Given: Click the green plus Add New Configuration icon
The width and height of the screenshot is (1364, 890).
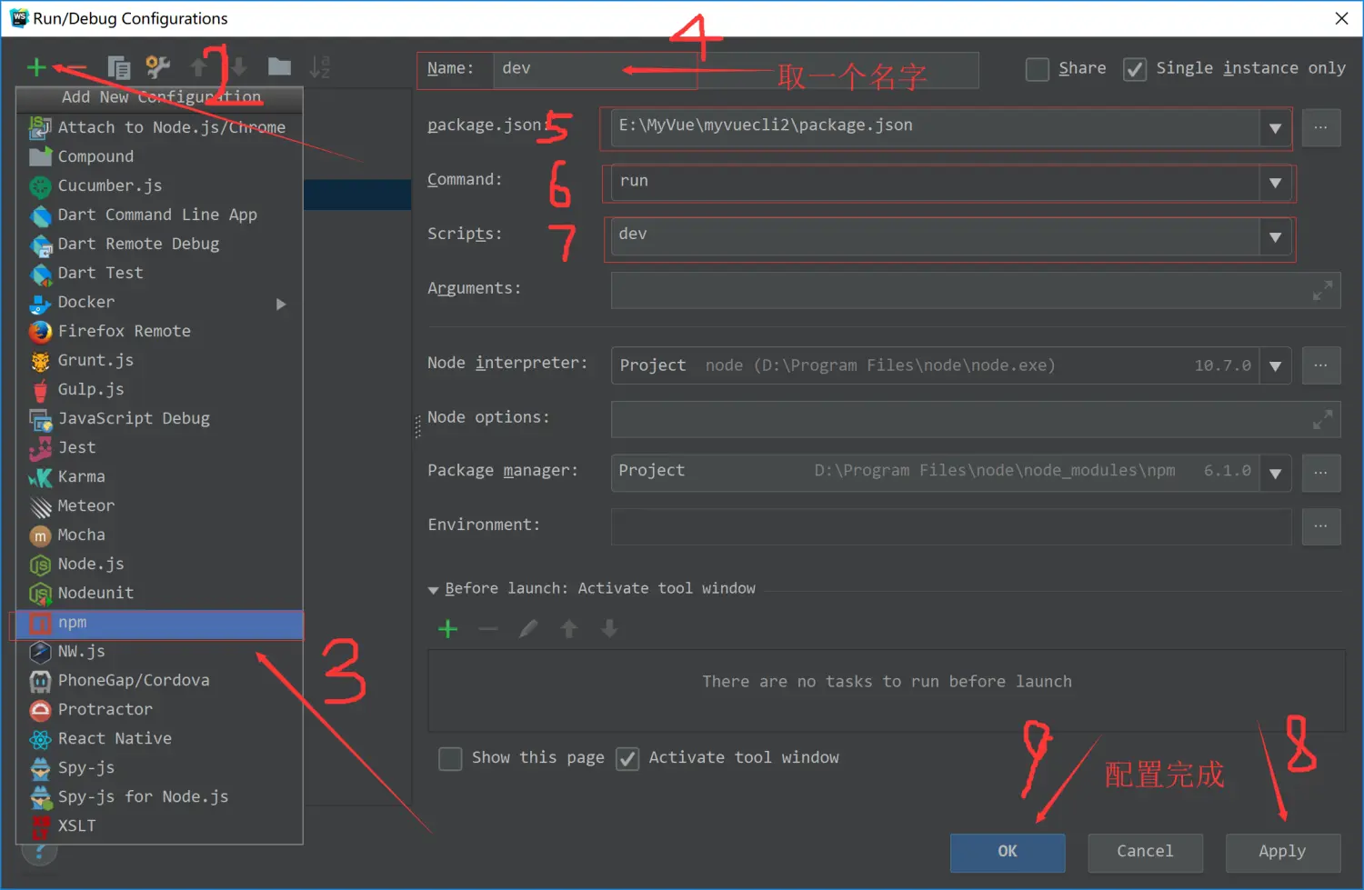Looking at the screenshot, I should pyautogui.click(x=36, y=67).
